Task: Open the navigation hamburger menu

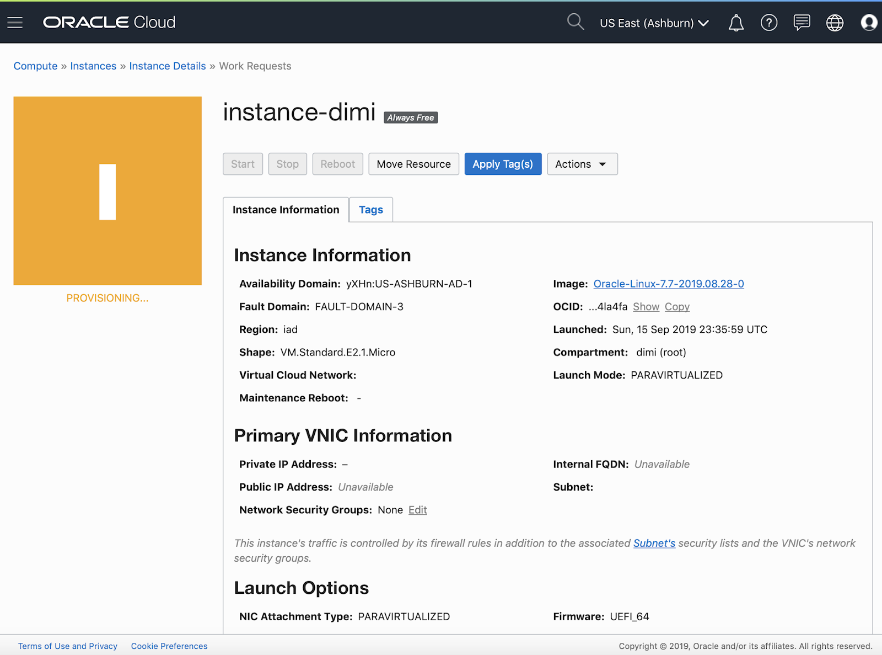Action: click(x=14, y=23)
